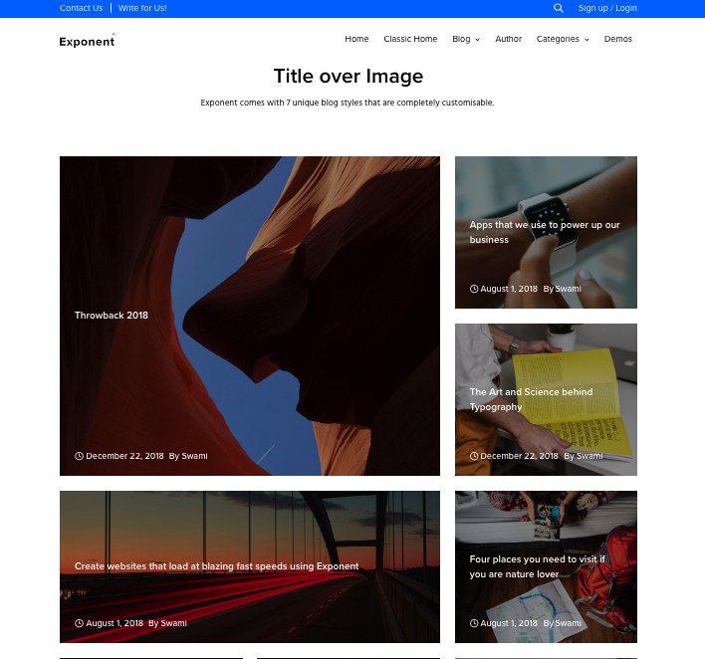
Task: Expand the Categories dropdown chevron
Action: pyautogui.click(x=587, y=40)
